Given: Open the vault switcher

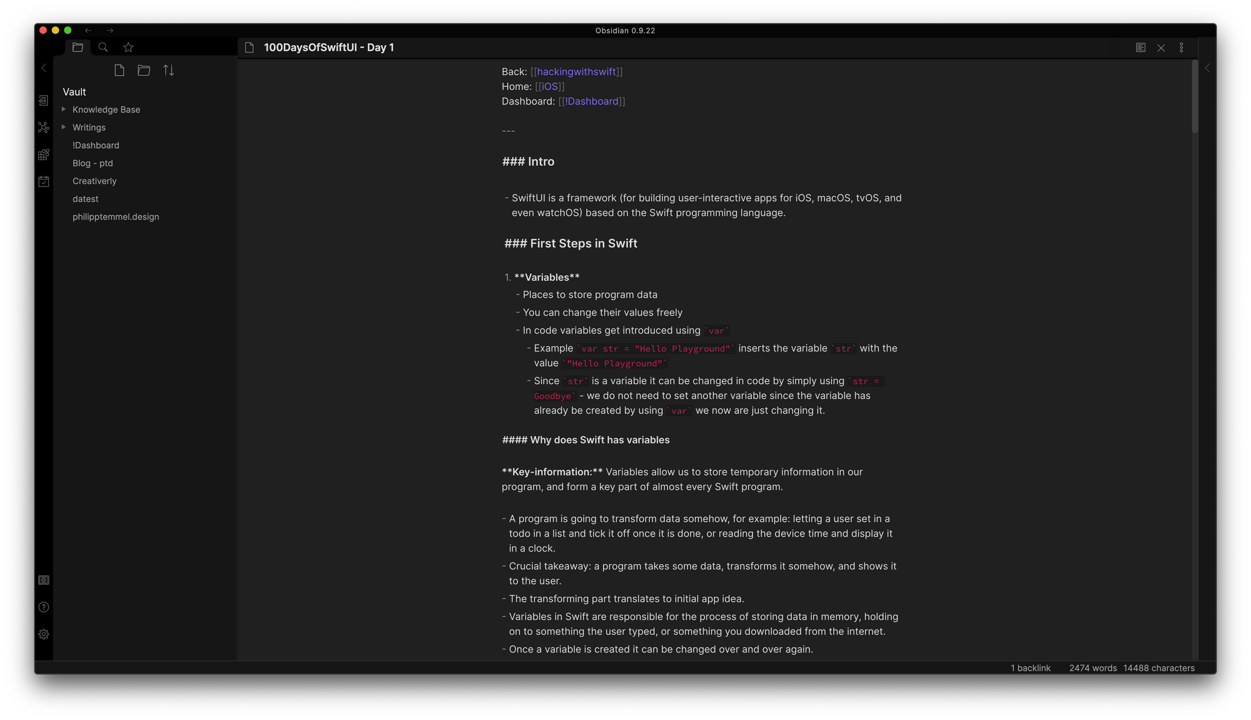Looking at the screenshot, I should [x=43, y=580].
